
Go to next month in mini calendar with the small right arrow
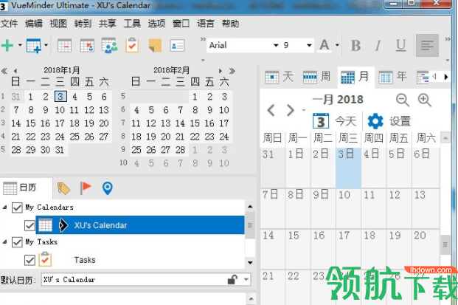221,71
